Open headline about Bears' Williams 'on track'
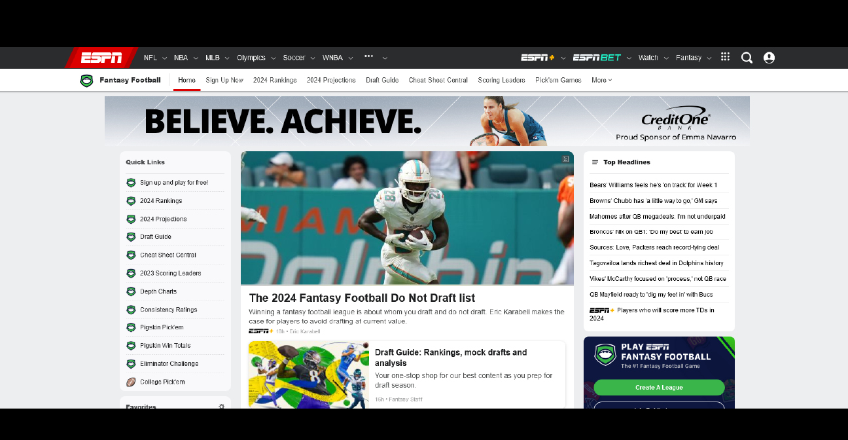Viewport: 848px width, 440px height. pyautogui.click(x=653, y=185)
